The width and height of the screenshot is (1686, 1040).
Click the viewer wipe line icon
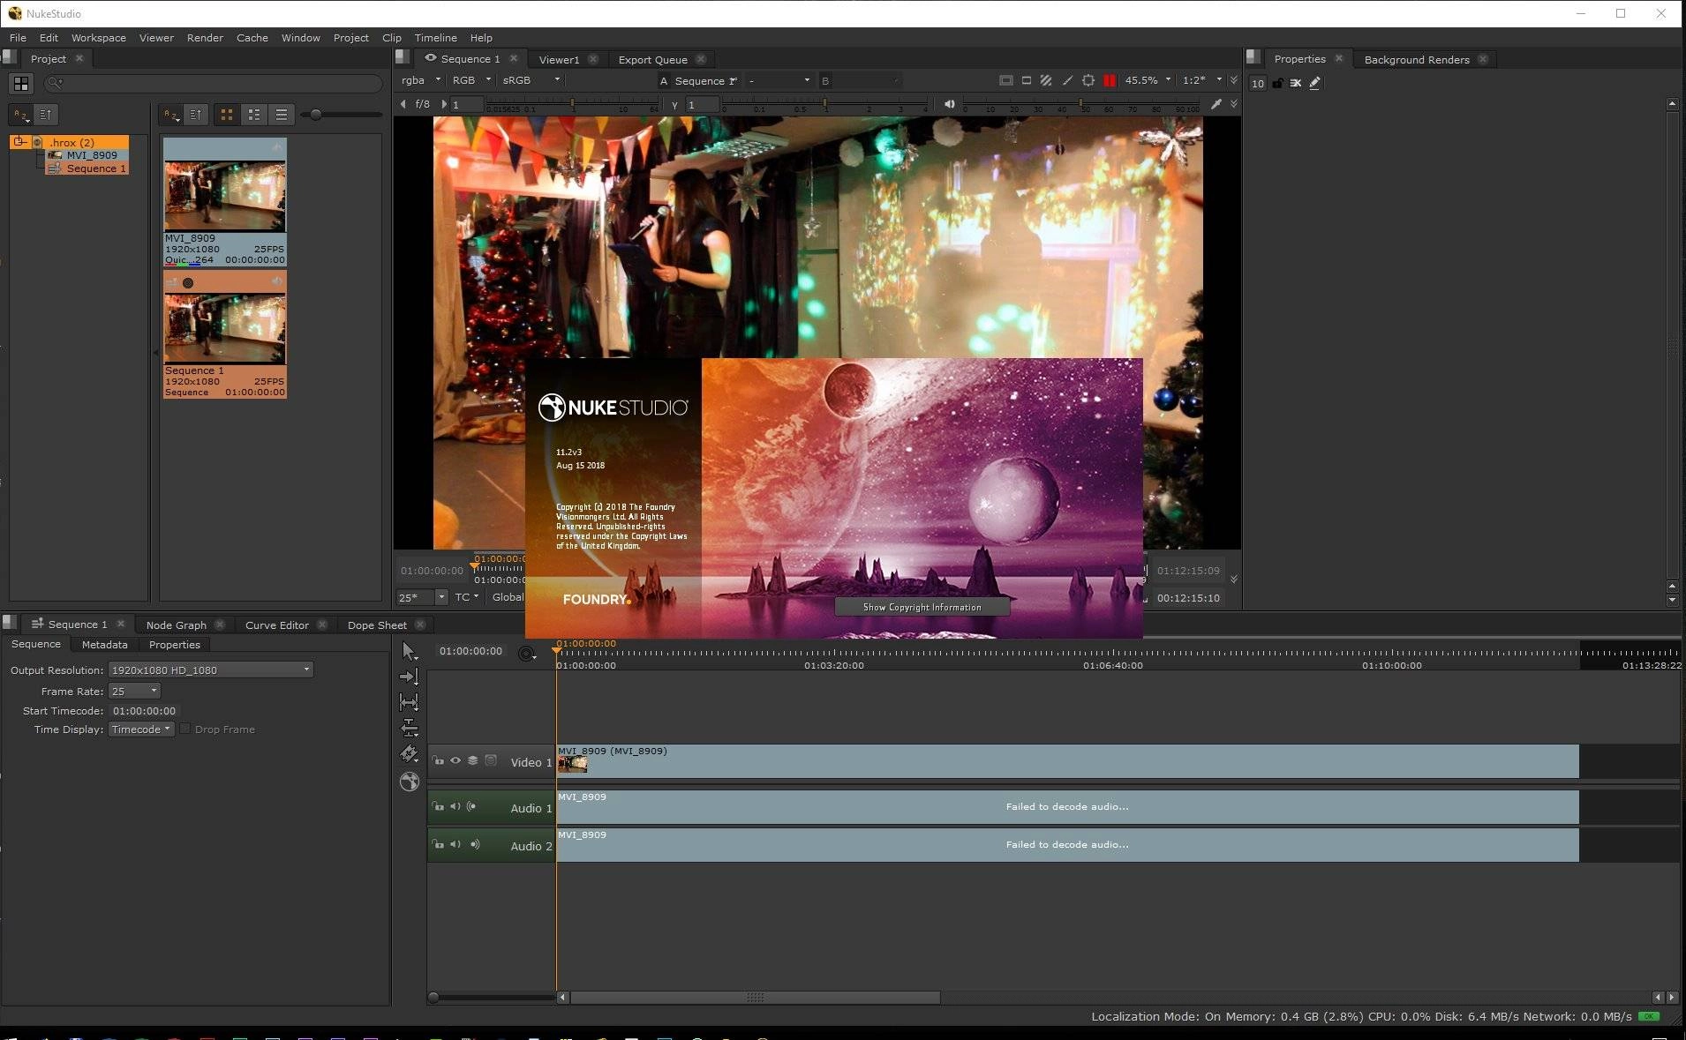[1067, 80]
